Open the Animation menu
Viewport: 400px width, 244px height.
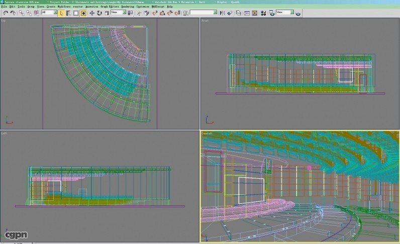(91, 7)
